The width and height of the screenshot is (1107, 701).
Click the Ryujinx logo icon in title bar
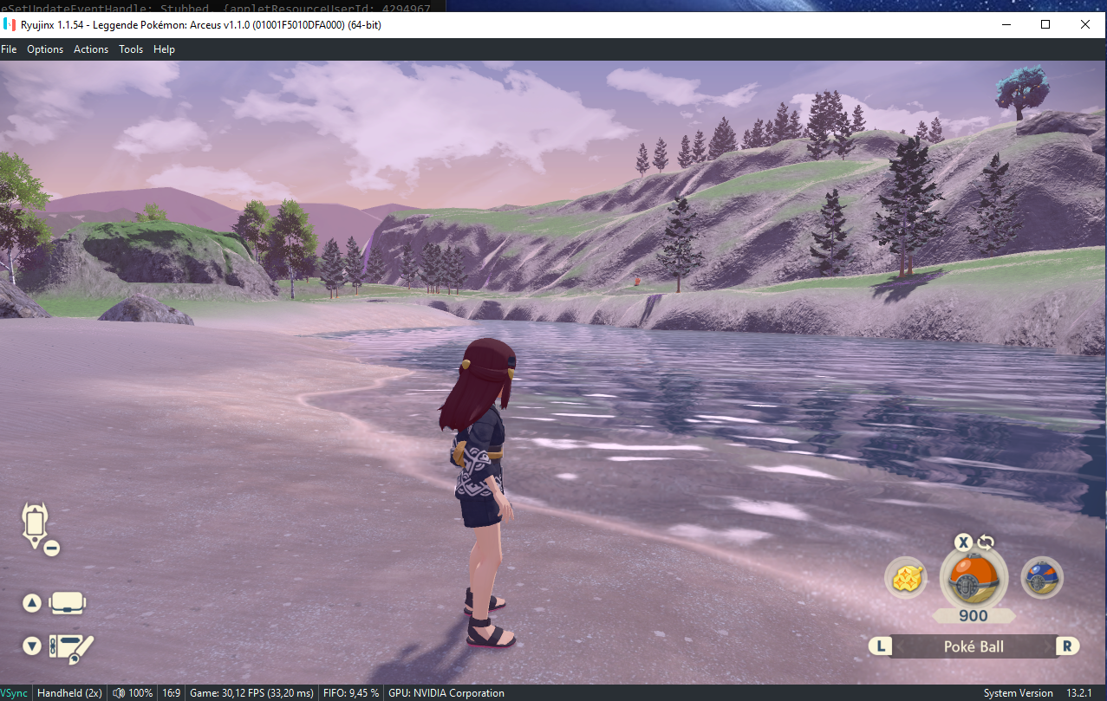(x=10, y=24)
